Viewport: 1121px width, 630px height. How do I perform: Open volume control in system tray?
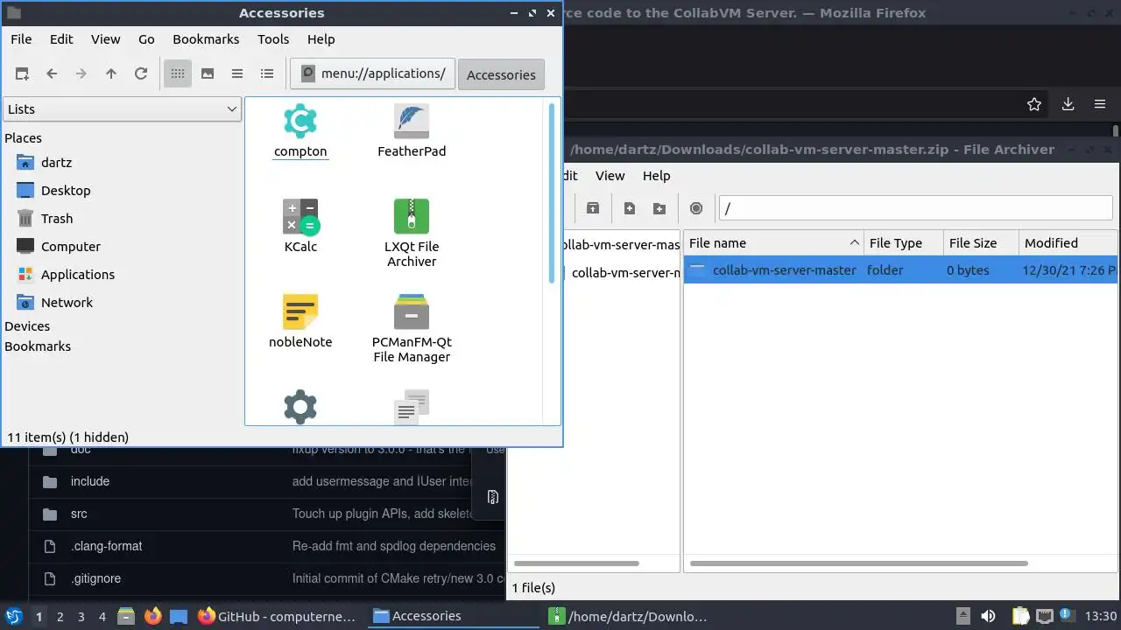(x=988, y=616)
